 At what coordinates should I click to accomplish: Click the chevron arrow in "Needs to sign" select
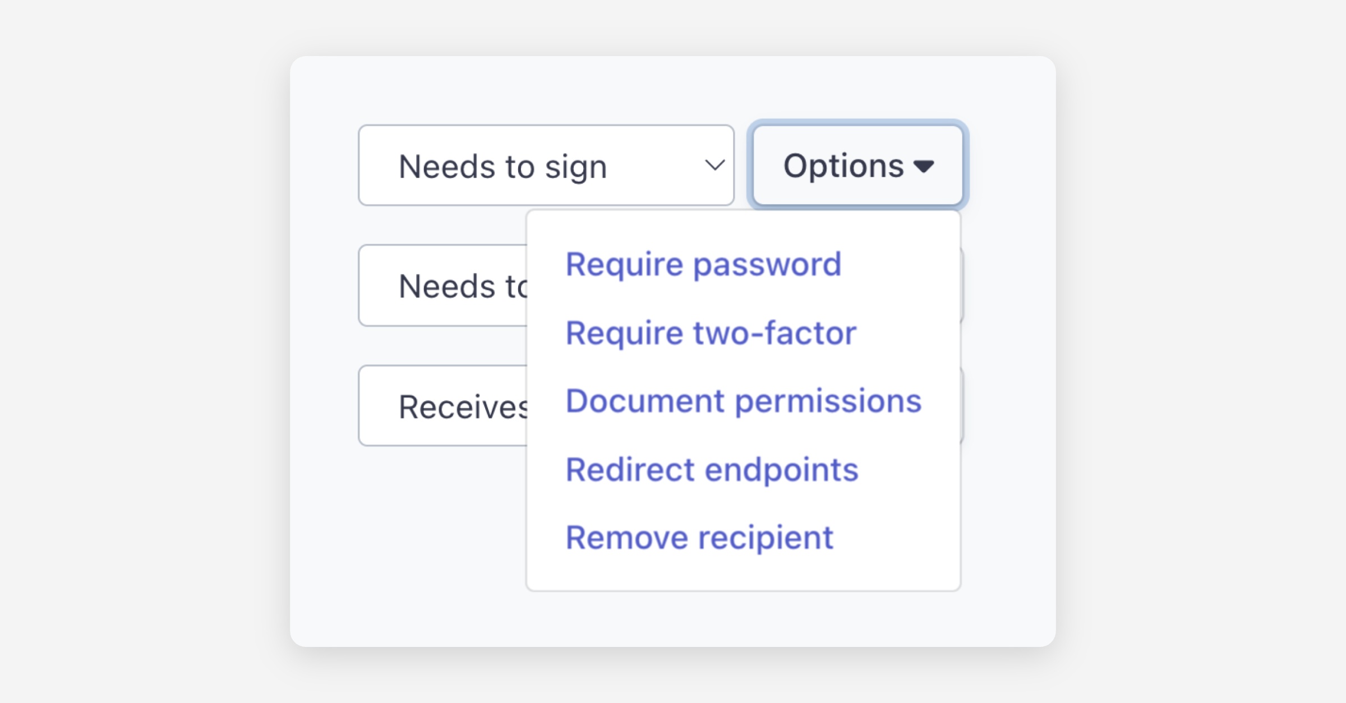[x=714, y=165]
